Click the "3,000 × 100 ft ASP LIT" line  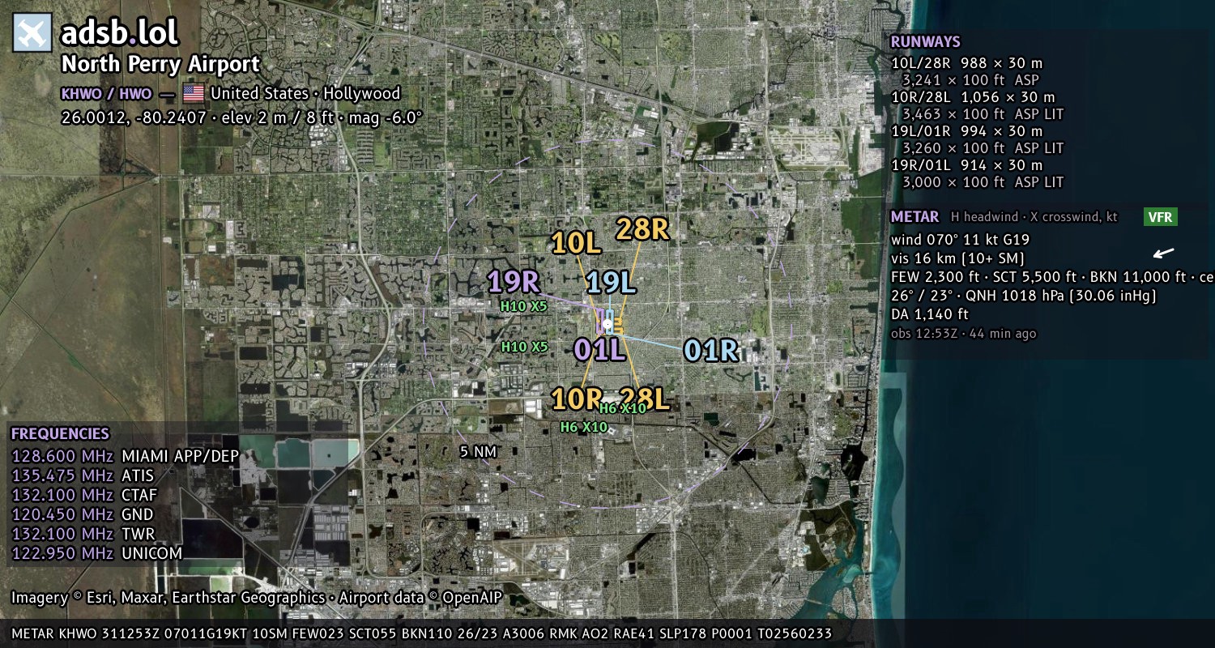pyautogui.click(x=983, y=182)
